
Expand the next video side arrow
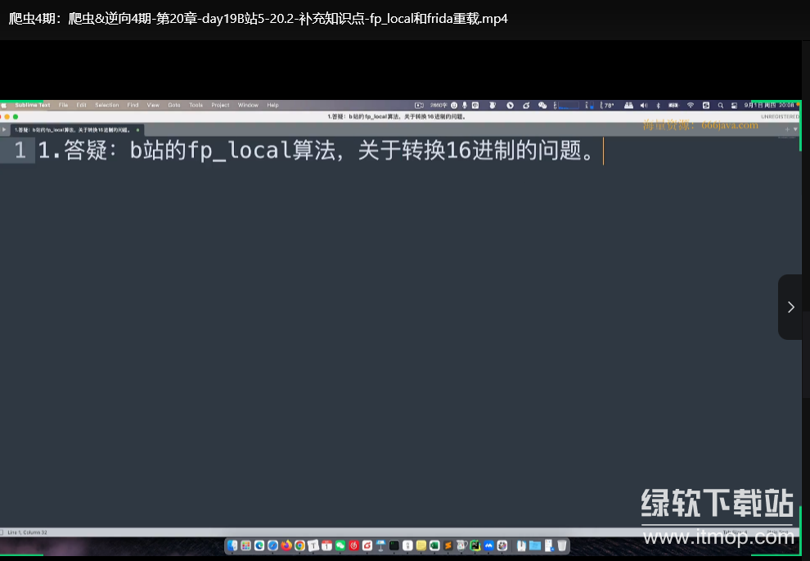pyautogui.click(x=790, y=307)
